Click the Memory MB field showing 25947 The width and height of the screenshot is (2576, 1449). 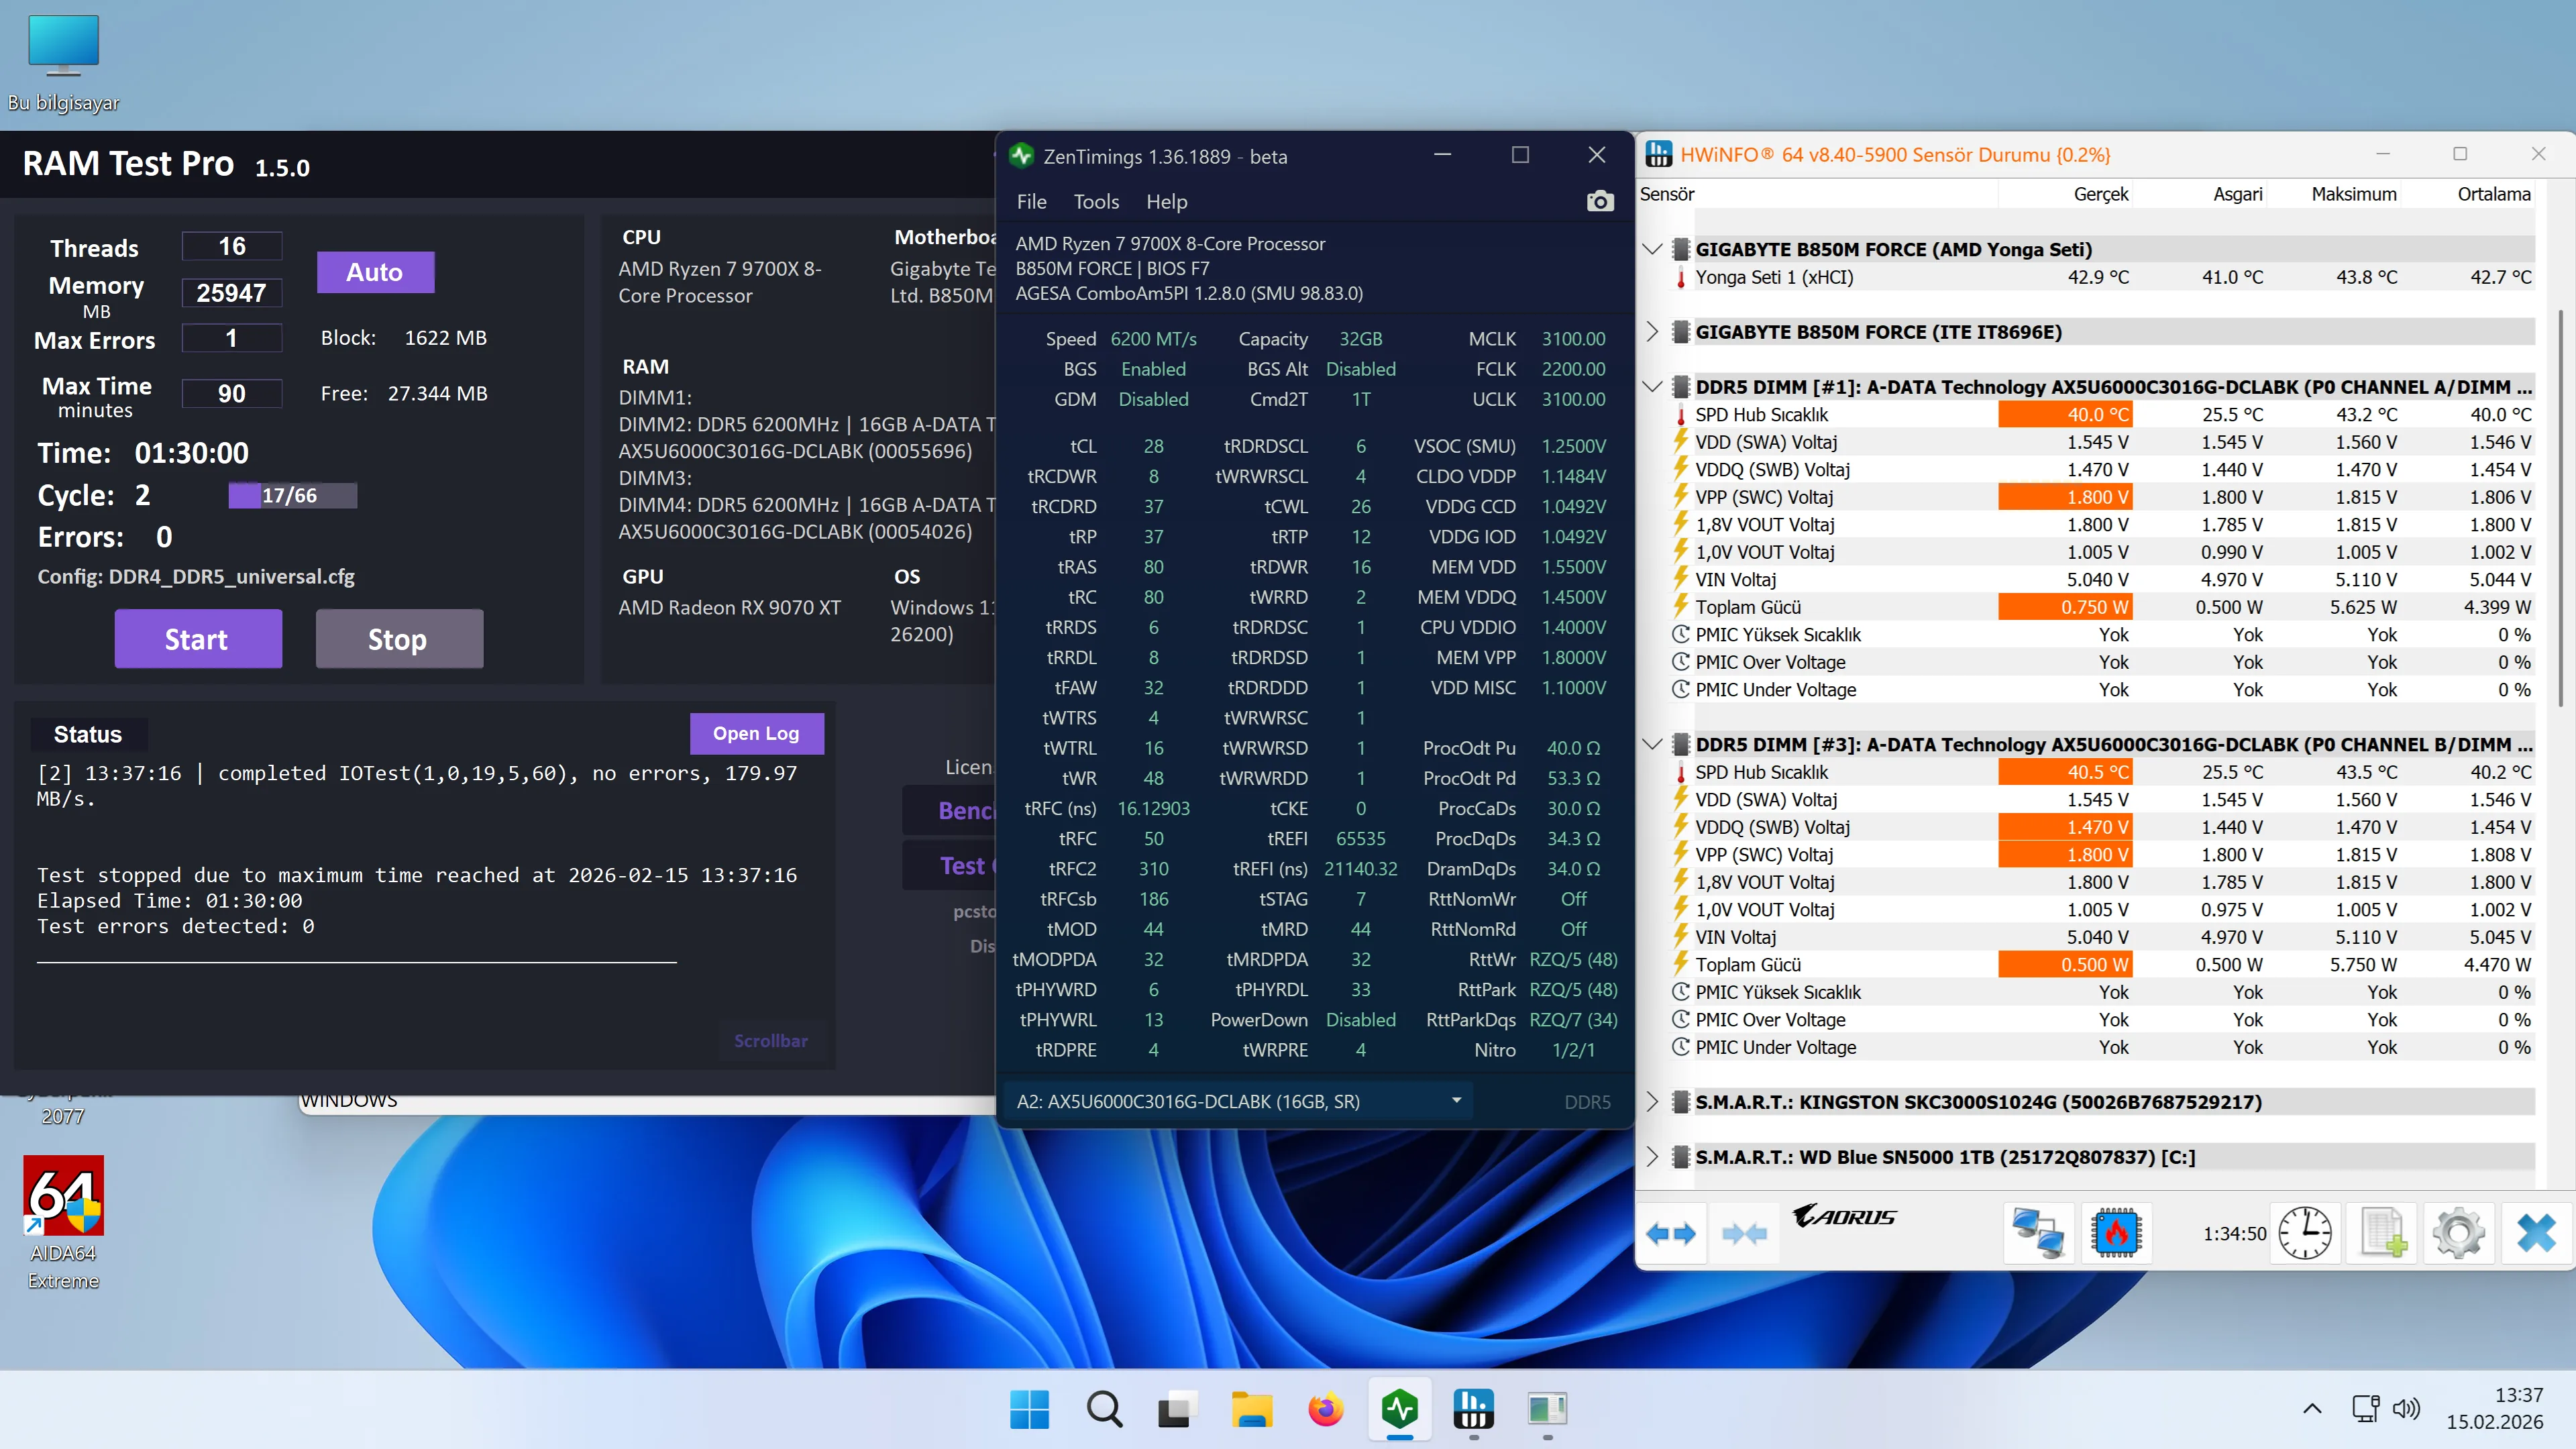tap(232, 293)
